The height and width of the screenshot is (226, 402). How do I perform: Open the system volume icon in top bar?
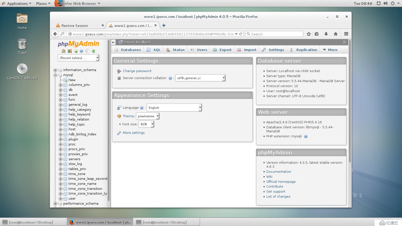tap(385, 3)
